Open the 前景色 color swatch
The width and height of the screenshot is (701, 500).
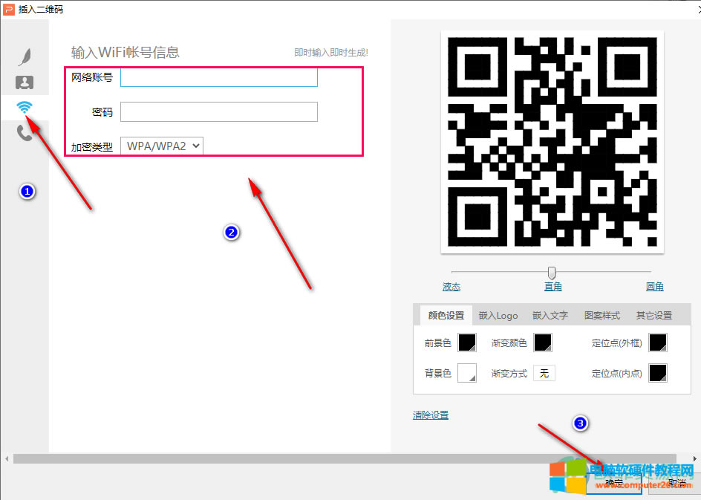[x=467, y=342]
